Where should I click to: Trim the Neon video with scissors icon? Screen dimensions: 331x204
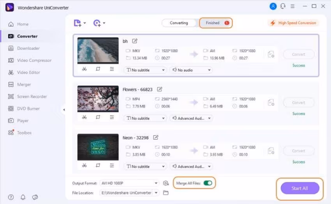tap(85, 165)
